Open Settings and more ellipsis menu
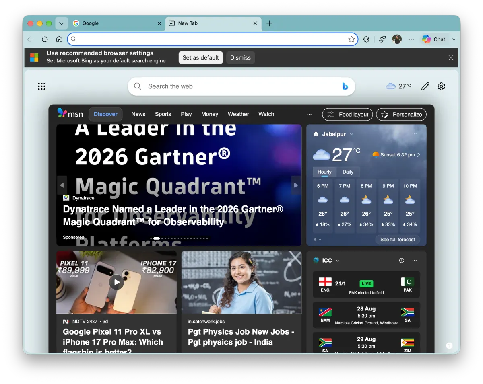Screen dimensions: 483x384 [x=411, y=39]
